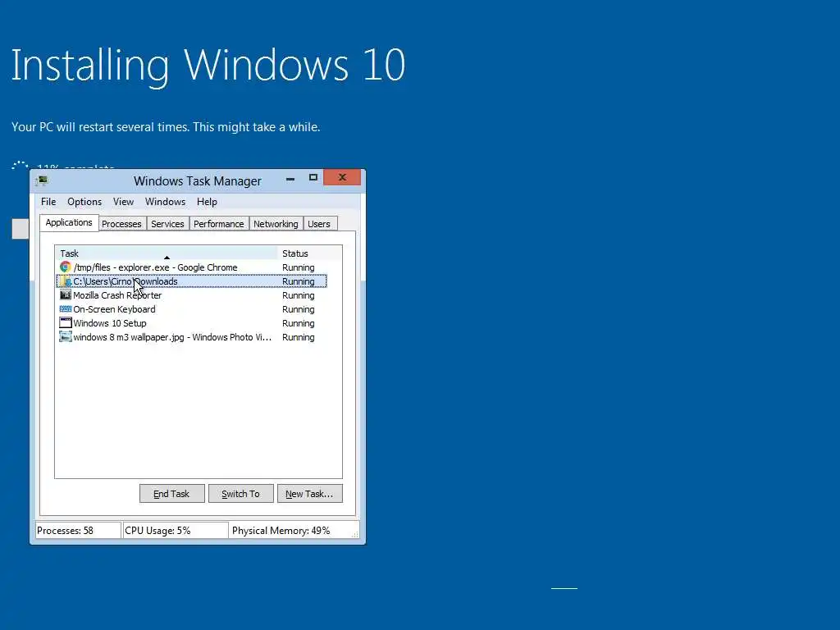The image size is (840, 630).
Task: Click the Physical Memory: 49% status entry
Action: [294, 531]
